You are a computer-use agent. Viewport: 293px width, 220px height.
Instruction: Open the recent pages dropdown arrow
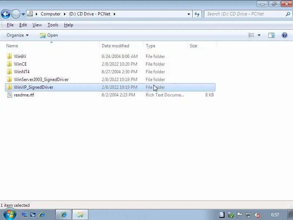[x=23, y=14]
